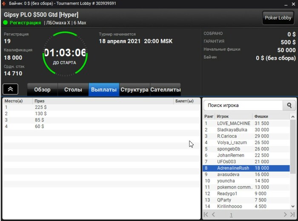This screenshot has height=221, width=298.
Task: Go to first page of player list
Action: (x=206, y=215)
